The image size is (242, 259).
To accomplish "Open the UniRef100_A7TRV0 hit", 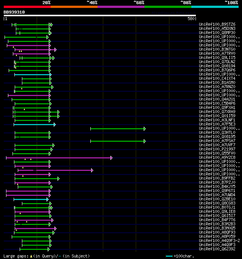I will (217, 54).
